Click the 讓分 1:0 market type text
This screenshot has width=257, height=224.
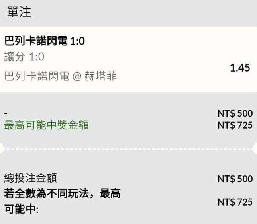tap(24, 57)
